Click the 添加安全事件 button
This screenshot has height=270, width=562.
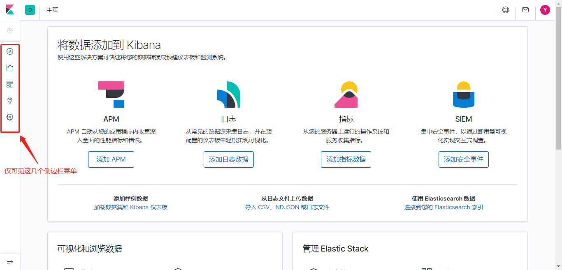coord(464,159)
